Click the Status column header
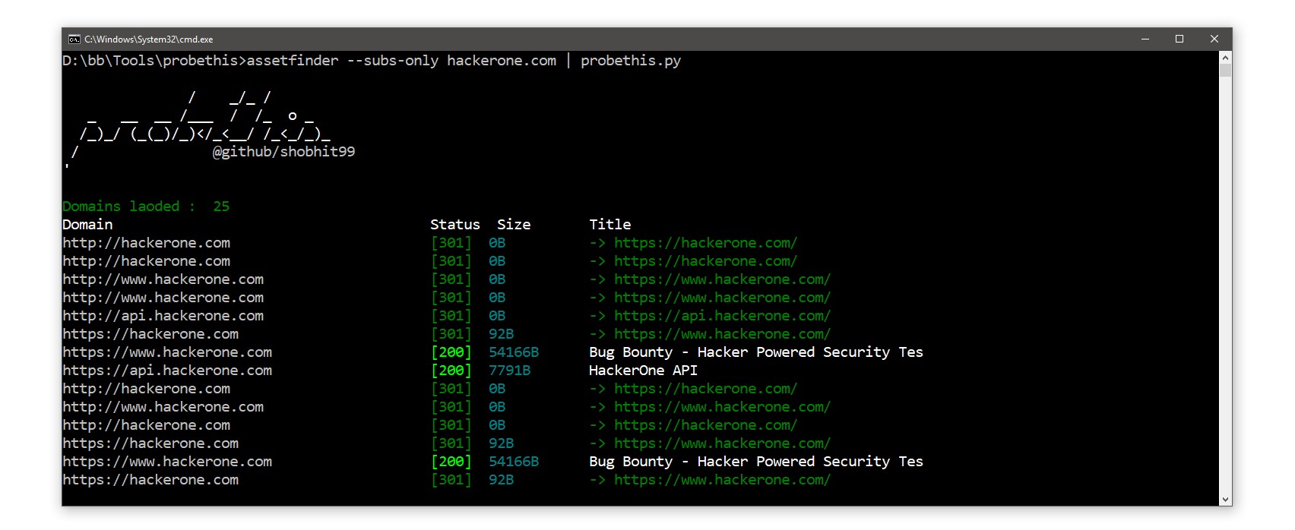 pos(455,225)
